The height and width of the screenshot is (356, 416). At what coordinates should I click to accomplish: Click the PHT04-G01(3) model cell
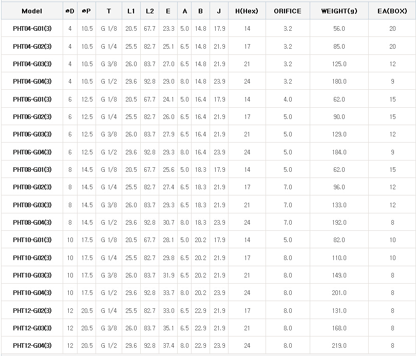coord(32,29)
